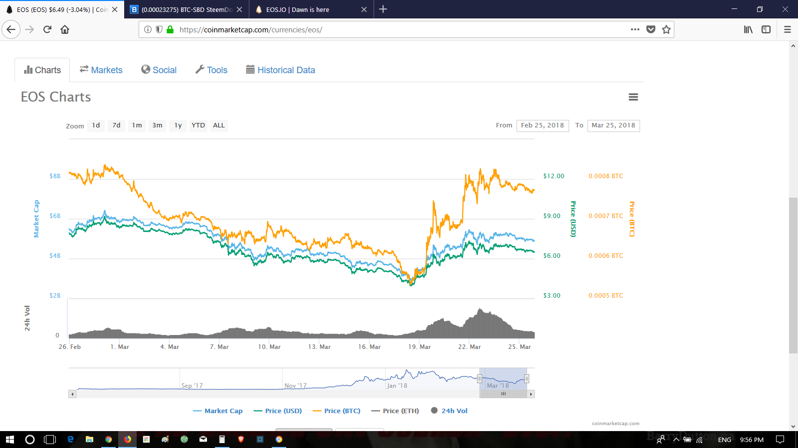Switch to the Markets tab
Viewport: 798px width, 448px height.
[x=101, y=70]
